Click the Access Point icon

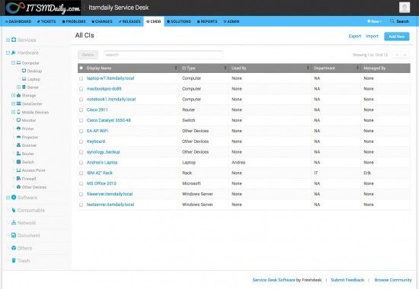(19, 170)
